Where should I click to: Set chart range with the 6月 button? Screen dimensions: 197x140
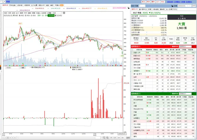point(114,138)
